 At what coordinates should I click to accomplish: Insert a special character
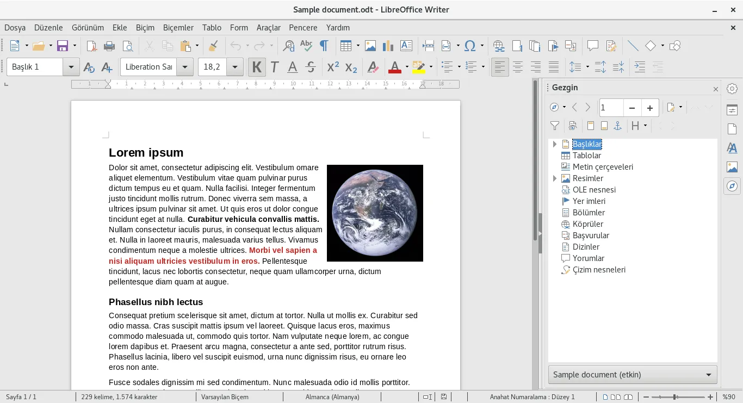(470, 46)
